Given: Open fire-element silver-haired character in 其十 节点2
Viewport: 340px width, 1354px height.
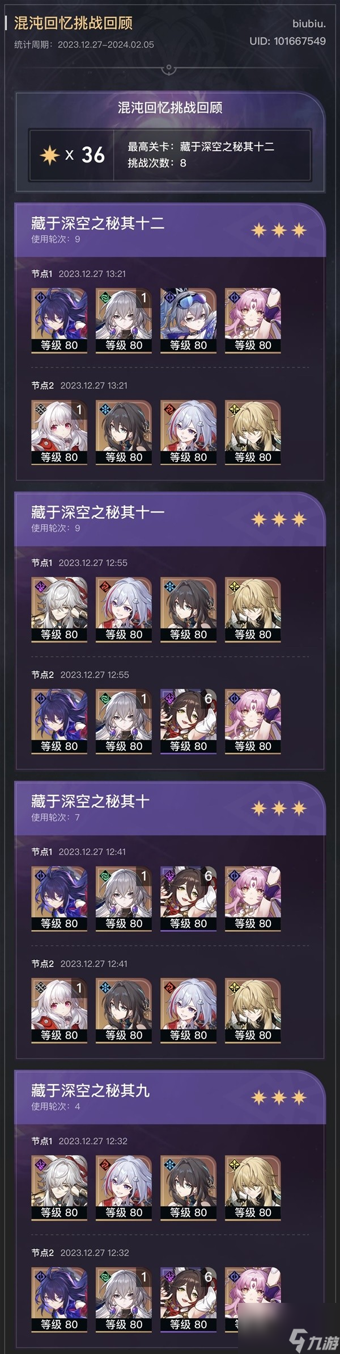Looking at the screenshot, I should coord(188,1011).
